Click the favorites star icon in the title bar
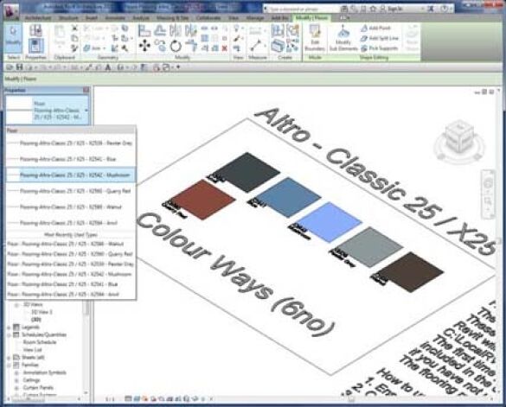The image size is (506, 407). [374, 9]
